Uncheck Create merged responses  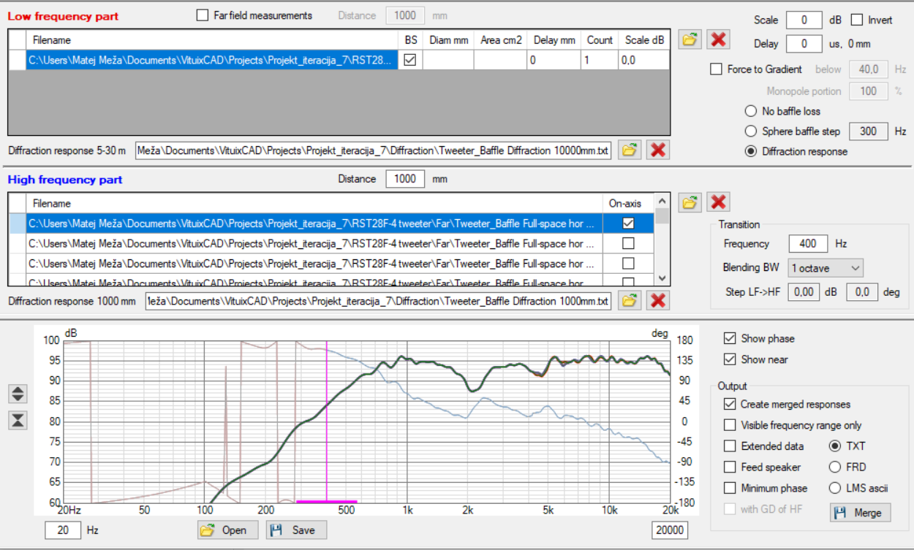click(x=729, y=404)
